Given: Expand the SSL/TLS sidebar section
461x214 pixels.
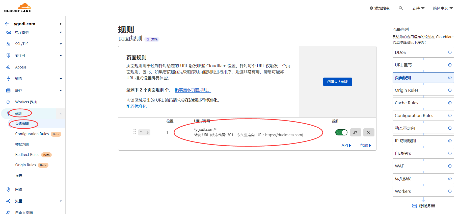Looking at the screenshot, I should coord(61,44).
